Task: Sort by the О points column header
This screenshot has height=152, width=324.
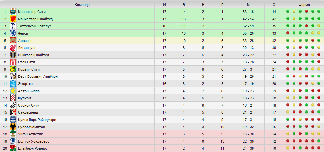Action: tap(274, 5)
